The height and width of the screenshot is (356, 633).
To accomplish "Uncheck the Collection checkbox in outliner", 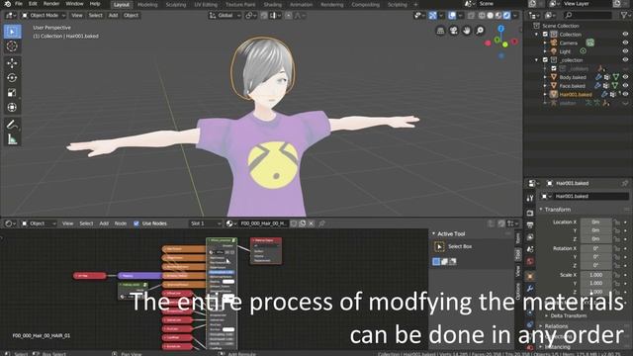I will pos(545,35).
